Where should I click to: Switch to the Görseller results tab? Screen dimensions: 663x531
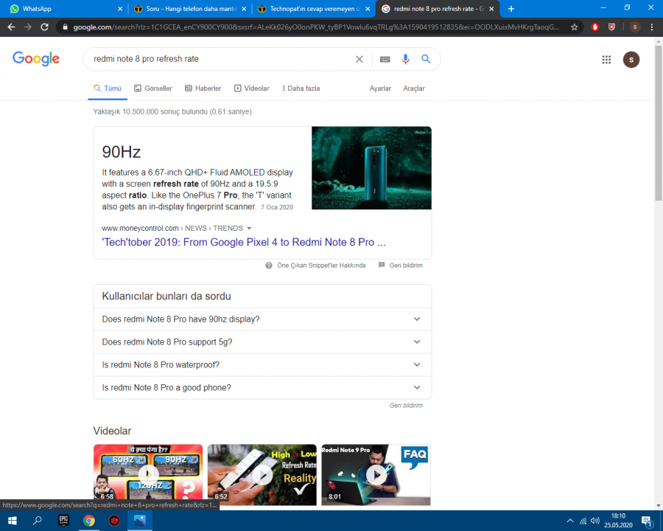pos(153,88)
